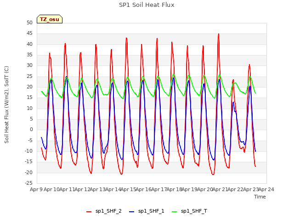294x220 pixels.
Task: Click the -10 y-axis tick label
Action: coord(28,151)
